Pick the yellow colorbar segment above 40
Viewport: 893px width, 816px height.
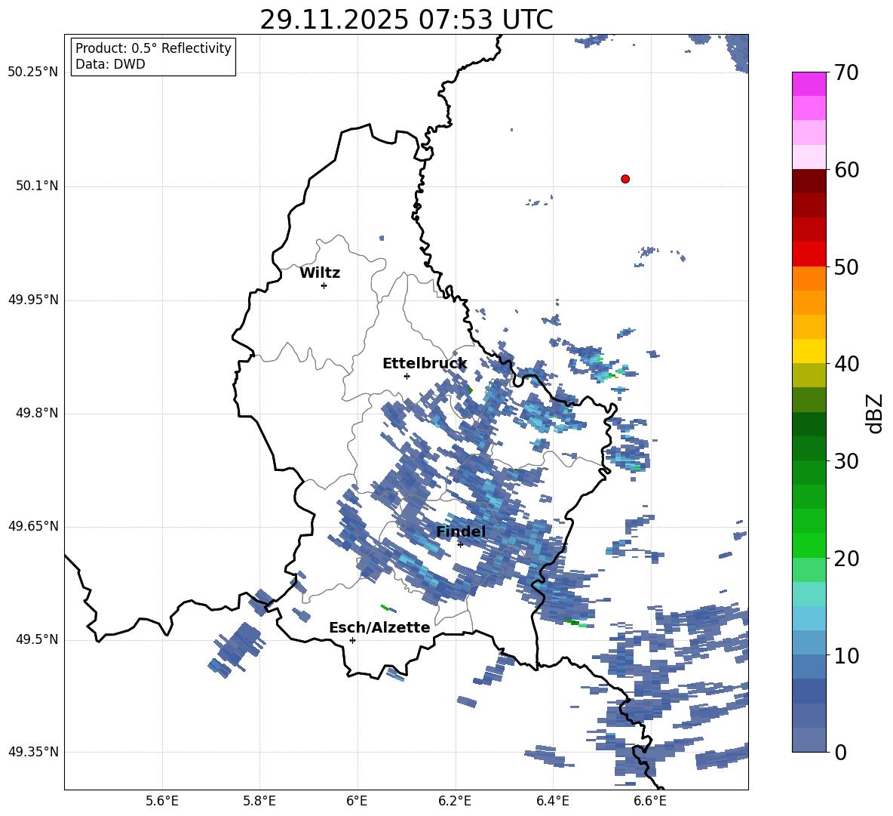click(x=809, y=351)
